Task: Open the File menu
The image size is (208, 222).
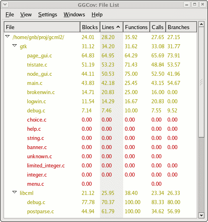Action: click(x=10, y=15)
